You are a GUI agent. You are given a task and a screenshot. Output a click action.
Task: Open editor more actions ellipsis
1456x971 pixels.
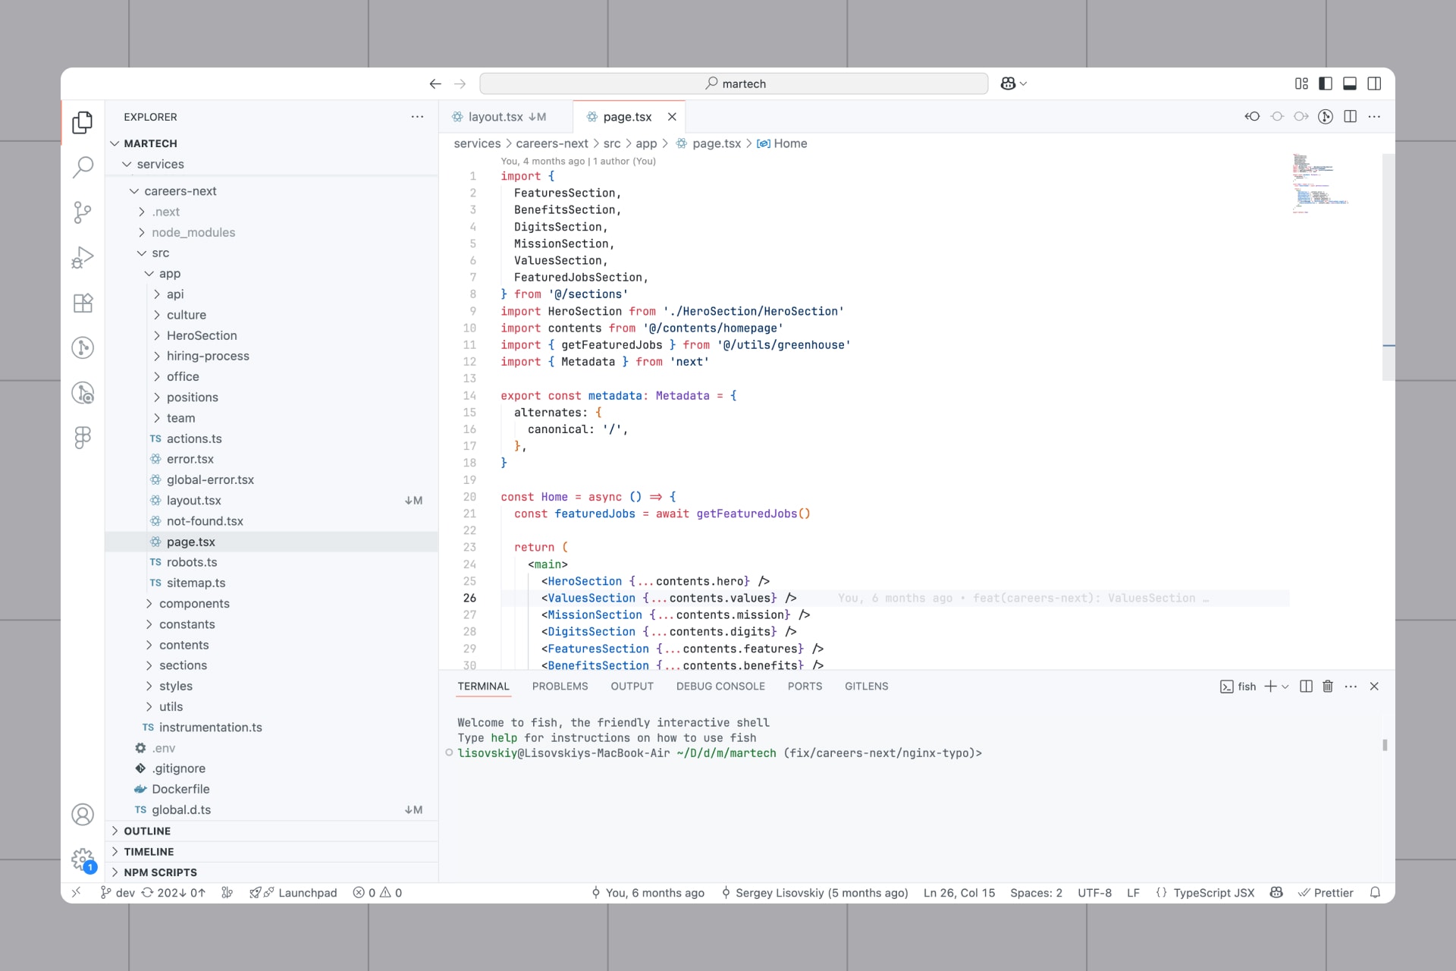(1374, 117)
